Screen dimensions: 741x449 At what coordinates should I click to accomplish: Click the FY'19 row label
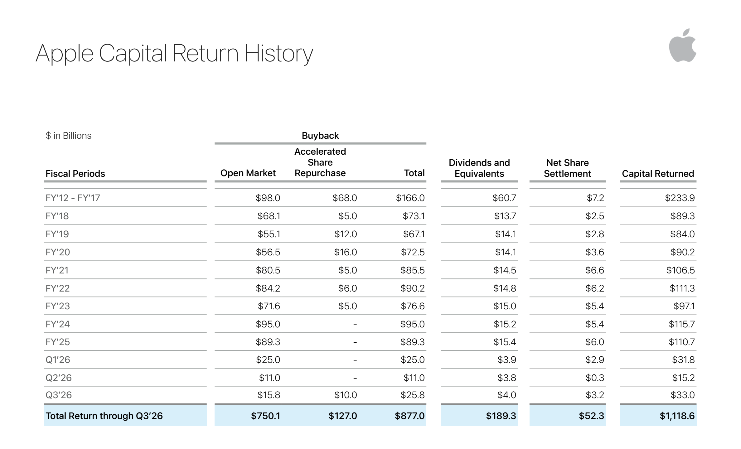coord(57,234)
